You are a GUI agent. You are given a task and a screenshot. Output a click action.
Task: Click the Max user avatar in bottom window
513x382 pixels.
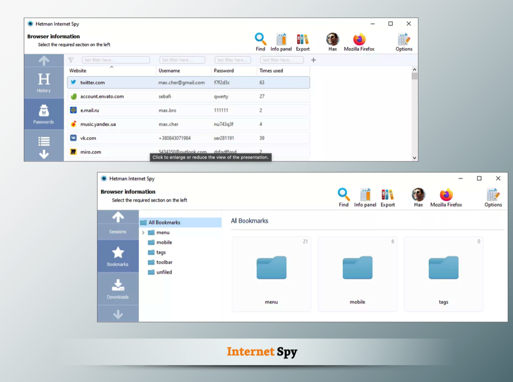click(418, 195)
